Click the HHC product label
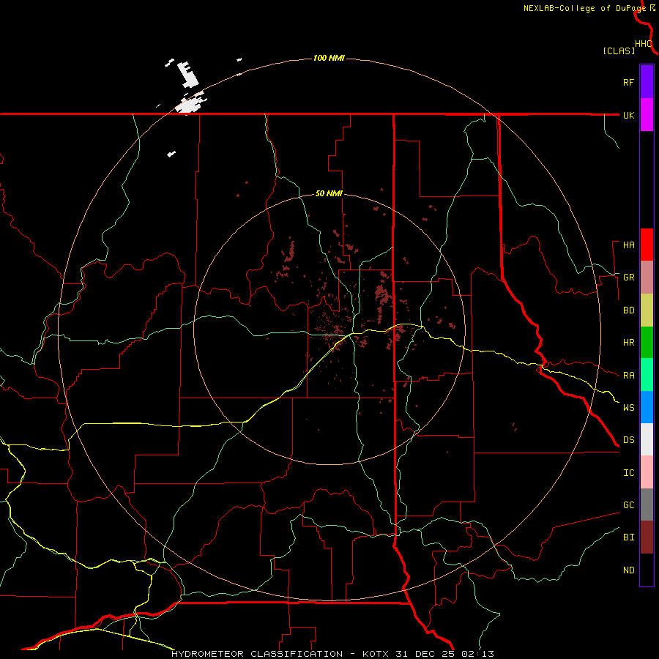This screenshot has height=659, width=659. pos(643,44)
